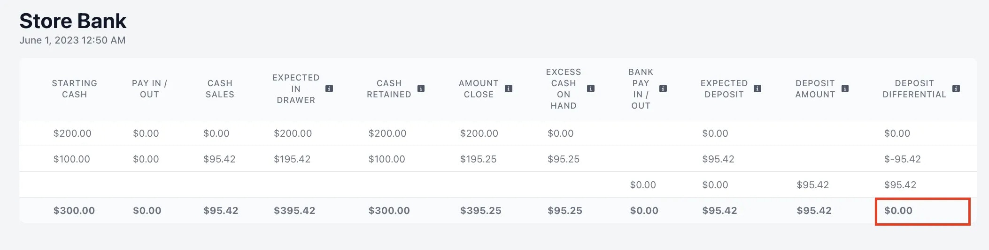Select the $195.25 amount close cell
989x250 pixels.
pyautogui.click(x=478, y=159)
